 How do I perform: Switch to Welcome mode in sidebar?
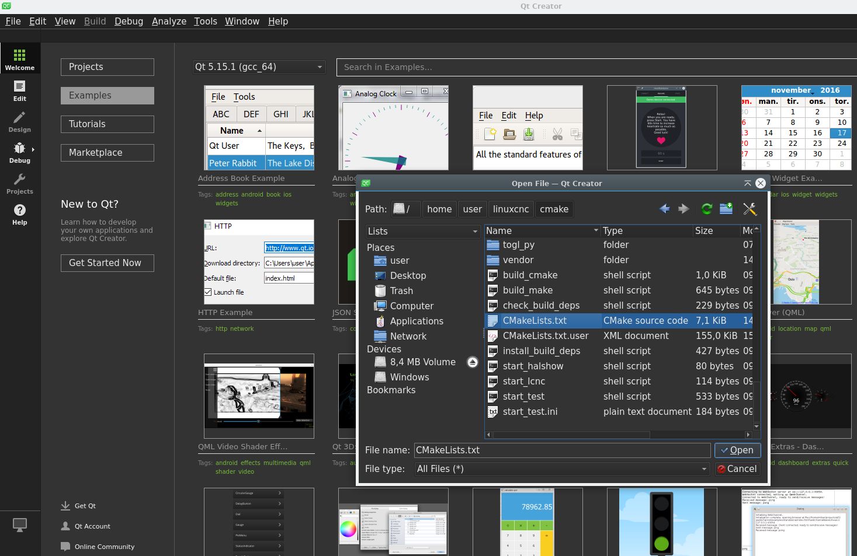tap(20, 60)
